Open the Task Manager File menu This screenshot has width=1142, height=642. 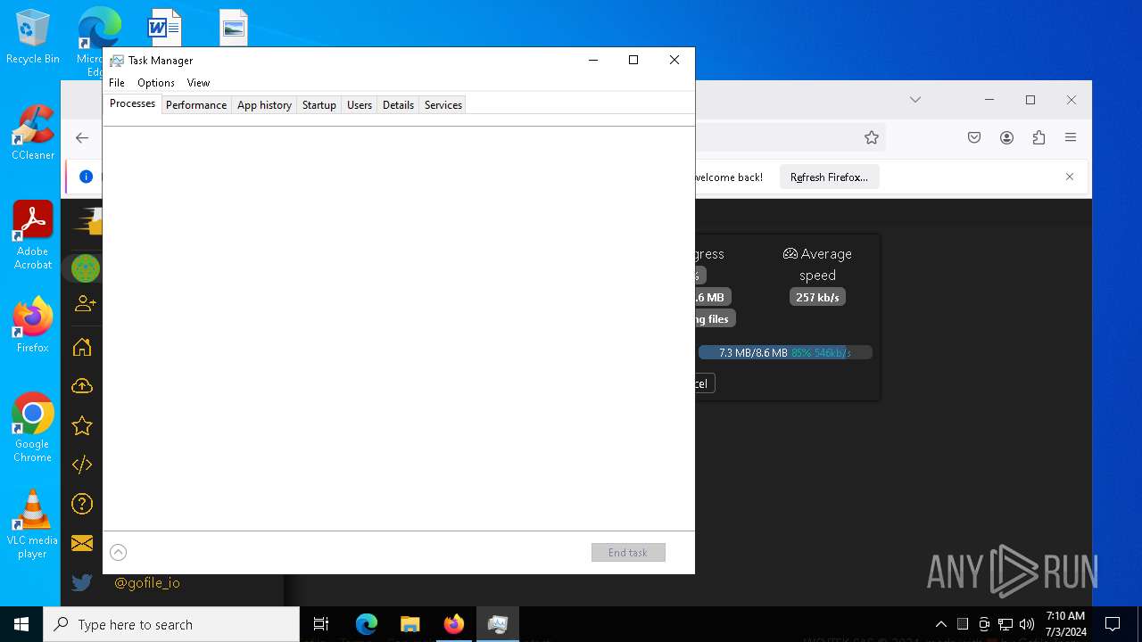pyautogui.click(x=117, y=82)
